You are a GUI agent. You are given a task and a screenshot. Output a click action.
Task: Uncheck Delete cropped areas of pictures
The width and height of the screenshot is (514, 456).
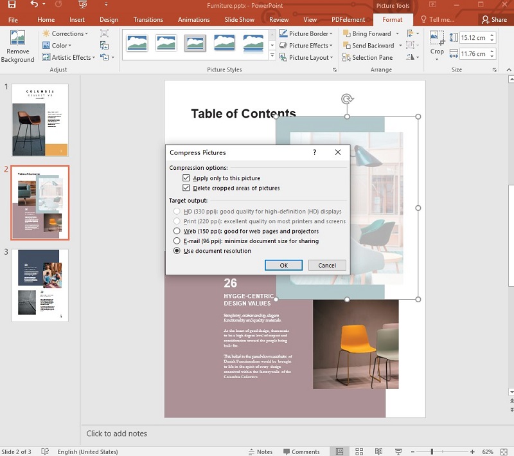coord(186,188)
